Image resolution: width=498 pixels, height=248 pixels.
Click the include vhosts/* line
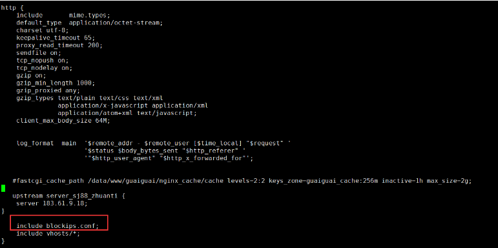(x=48, y=234)
